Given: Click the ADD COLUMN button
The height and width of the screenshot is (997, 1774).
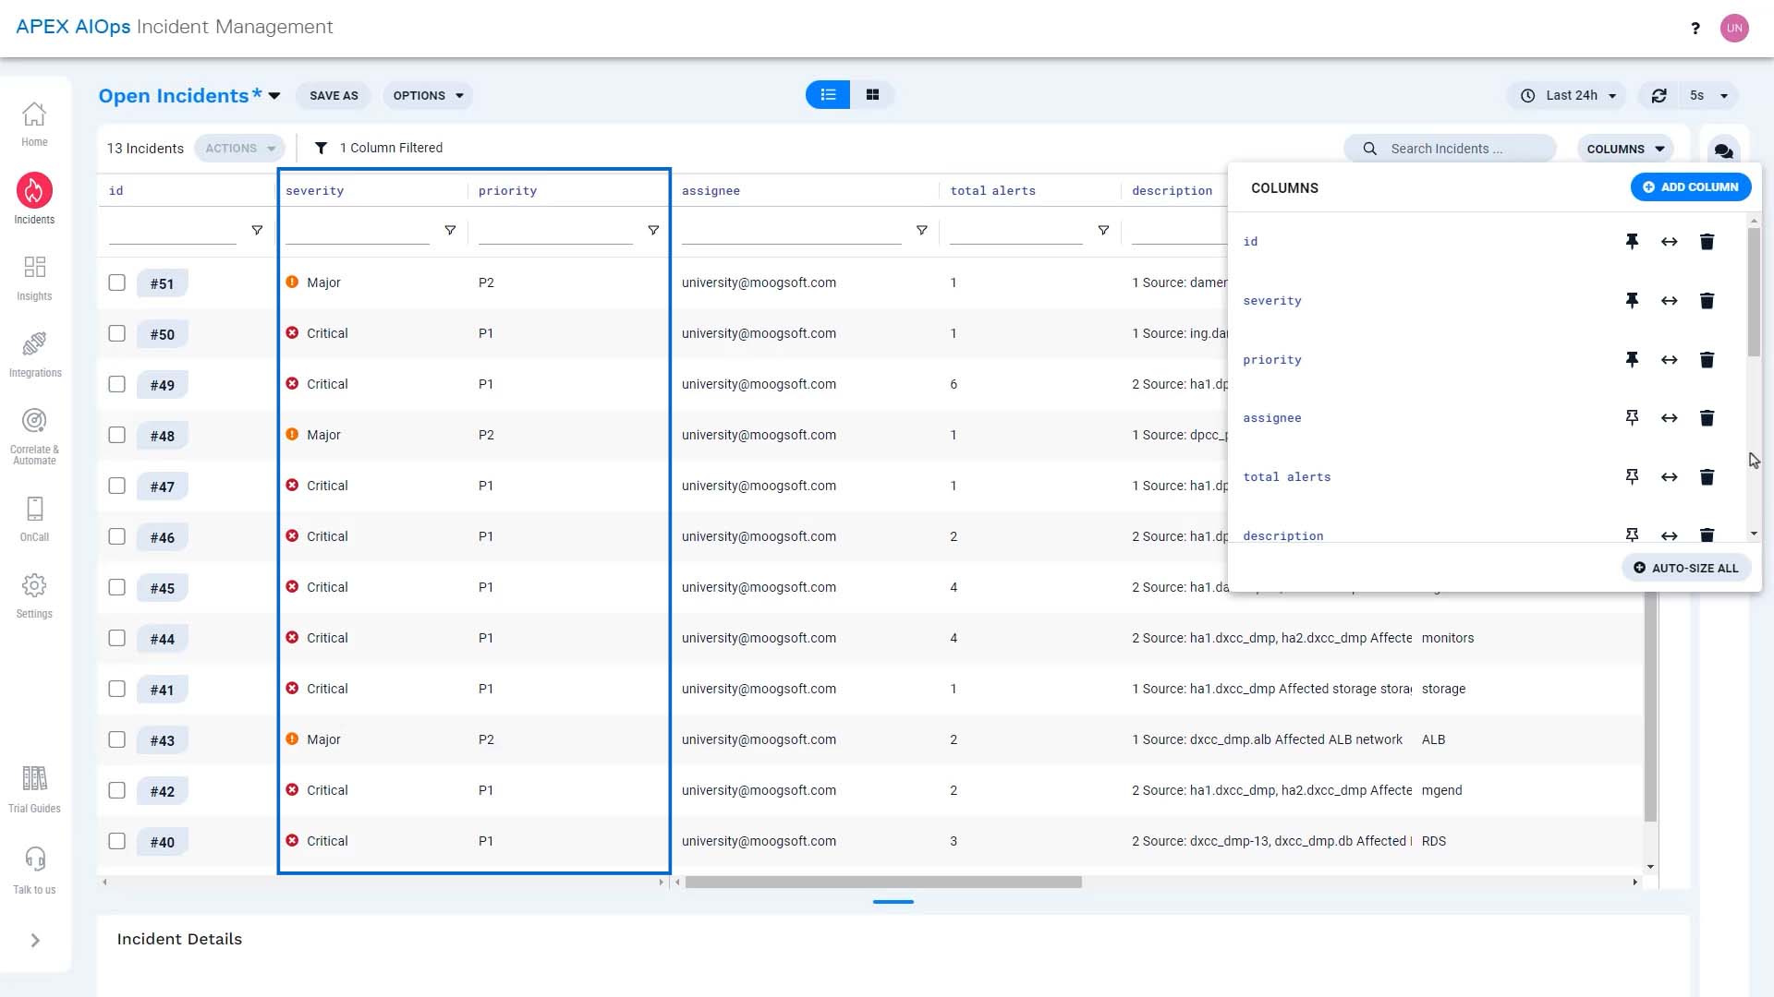Looking at the screenshot, I should (1691, 187).
